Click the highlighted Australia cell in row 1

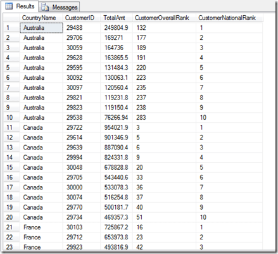(41, 28)
